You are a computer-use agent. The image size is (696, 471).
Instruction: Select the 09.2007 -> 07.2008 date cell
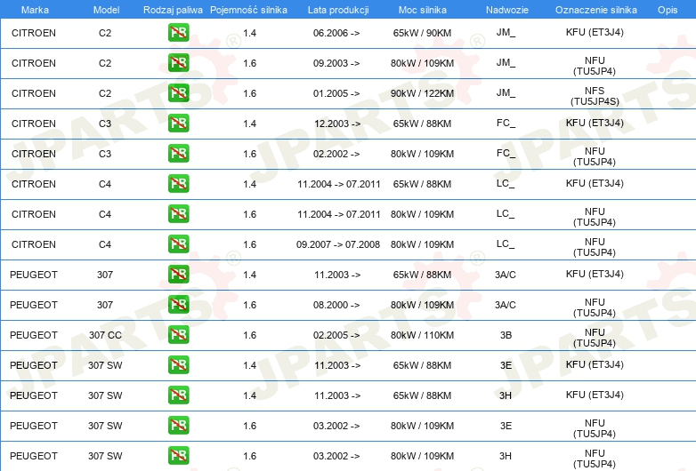coord(338,244)
